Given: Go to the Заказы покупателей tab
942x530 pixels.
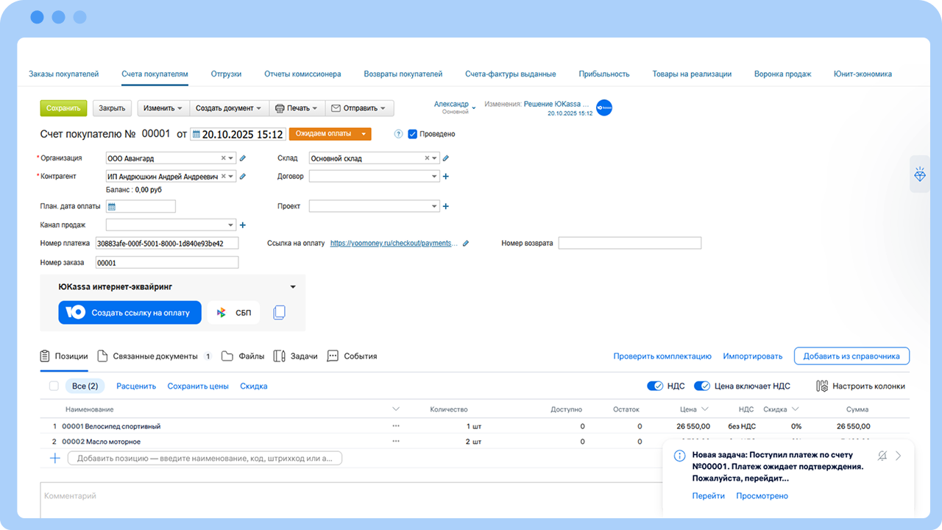Looking at the screenshot, I should click(x=63, y=74).
